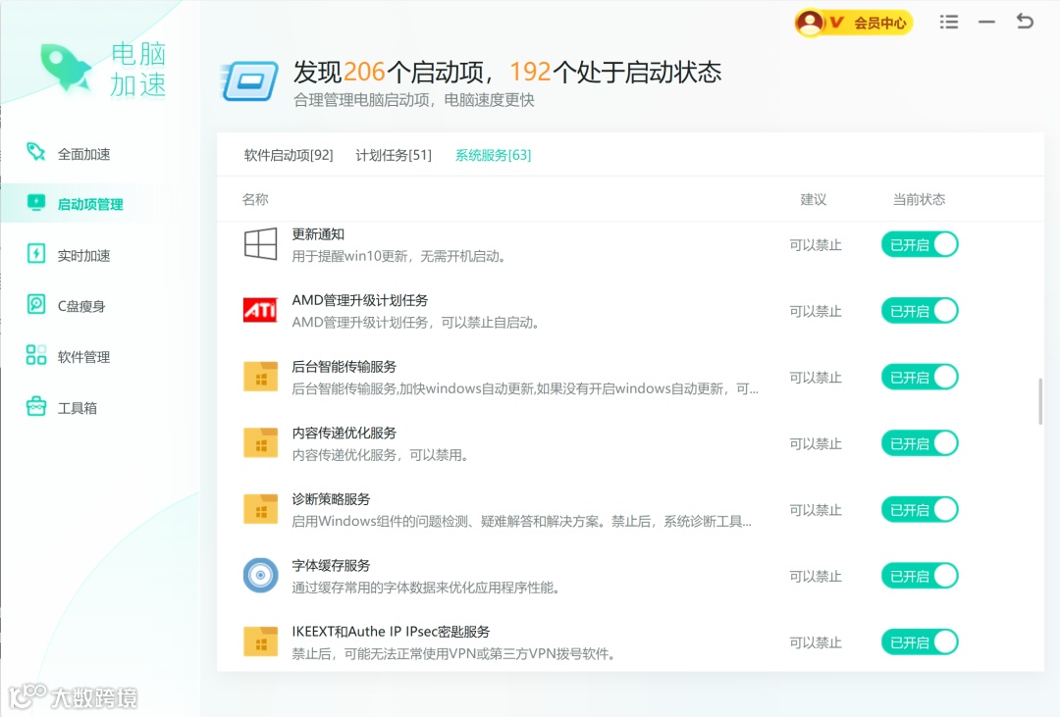Viewport: 1060px width, 717px height.
Task: Click the rocket logo of 电脑加速
Action: pyautogui.click(x=66, y=68)
